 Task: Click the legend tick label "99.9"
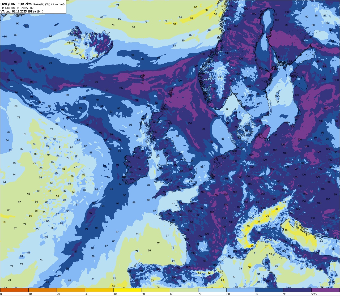point(314,294)
